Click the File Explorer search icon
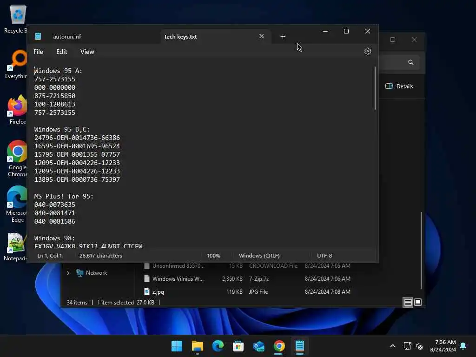476x357 pixels. click(411, 62)
